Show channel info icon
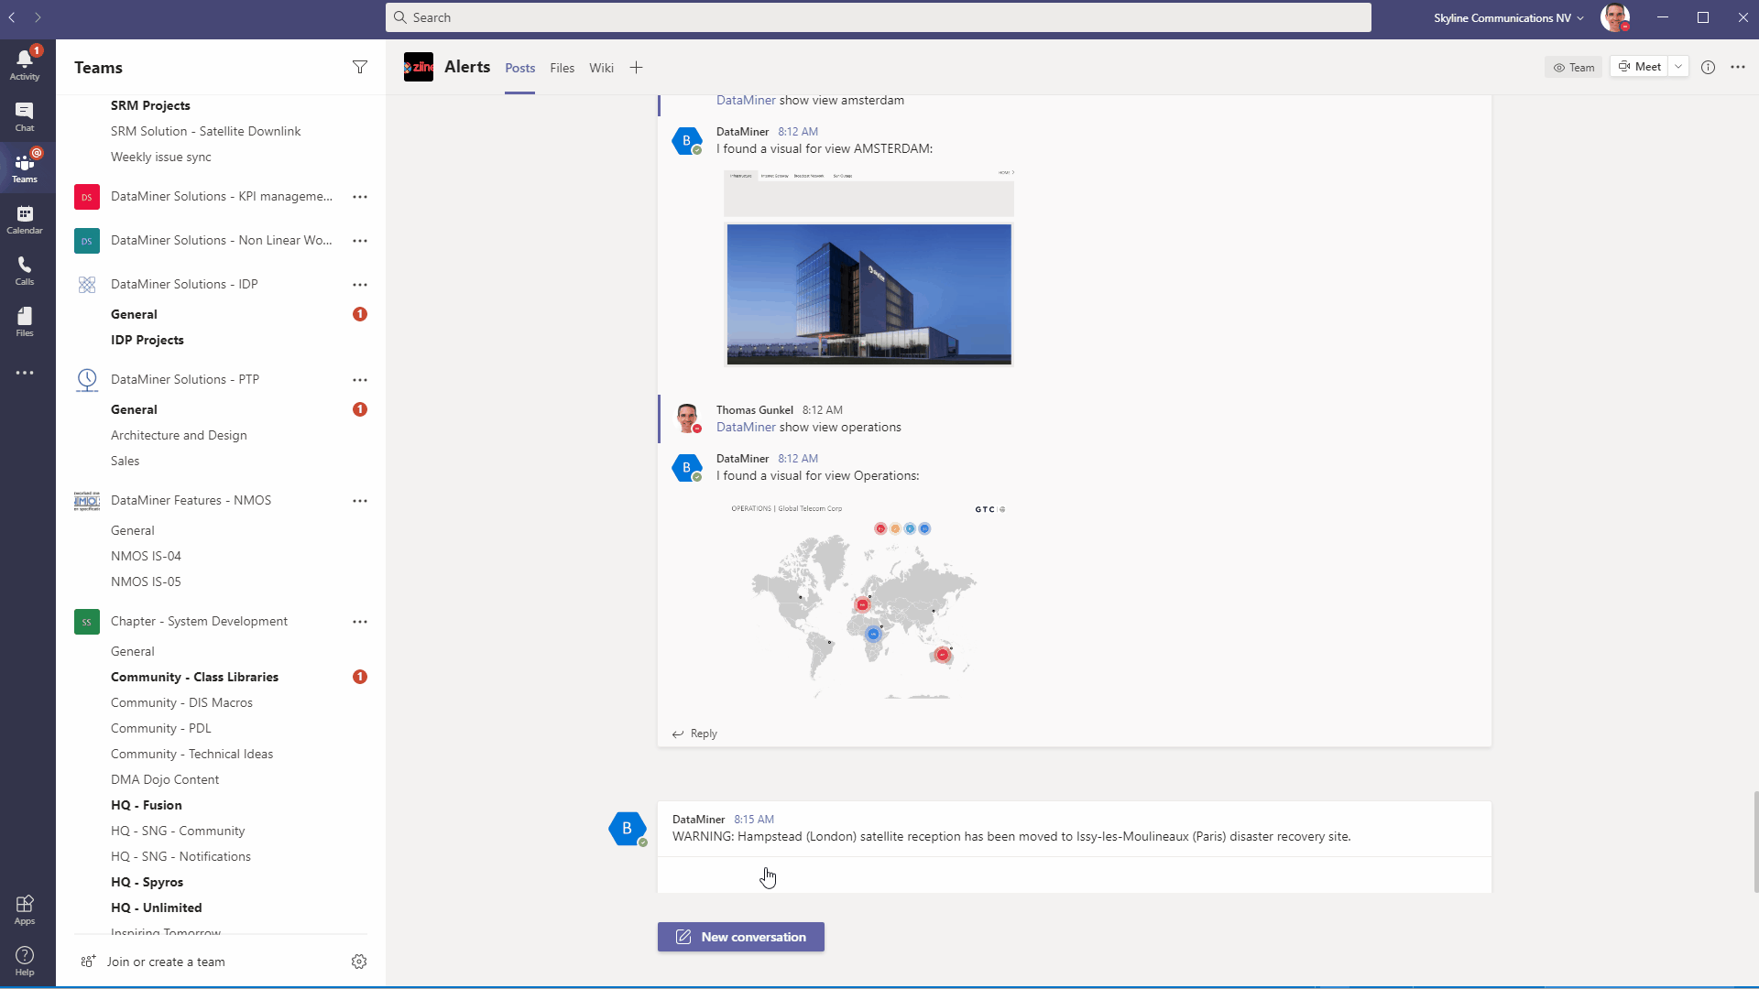The width and height of the screenshot is (1759, 989). (x=1708, y=67)
